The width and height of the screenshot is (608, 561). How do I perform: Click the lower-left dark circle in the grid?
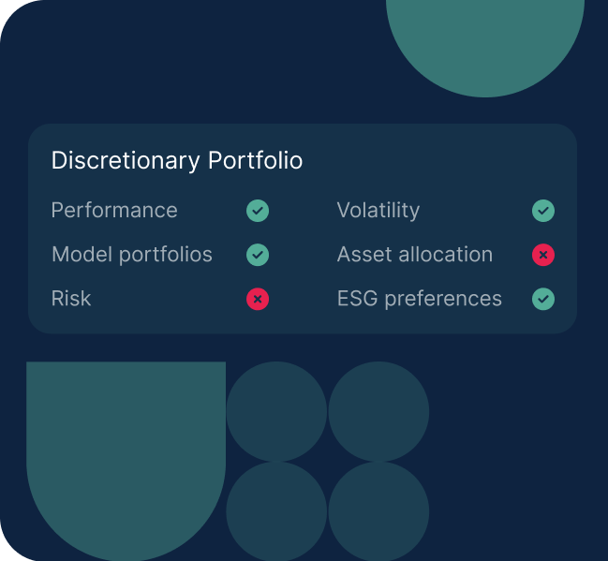[276, 511]
